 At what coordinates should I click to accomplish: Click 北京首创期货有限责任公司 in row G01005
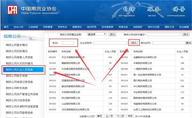tap(75, 69)
